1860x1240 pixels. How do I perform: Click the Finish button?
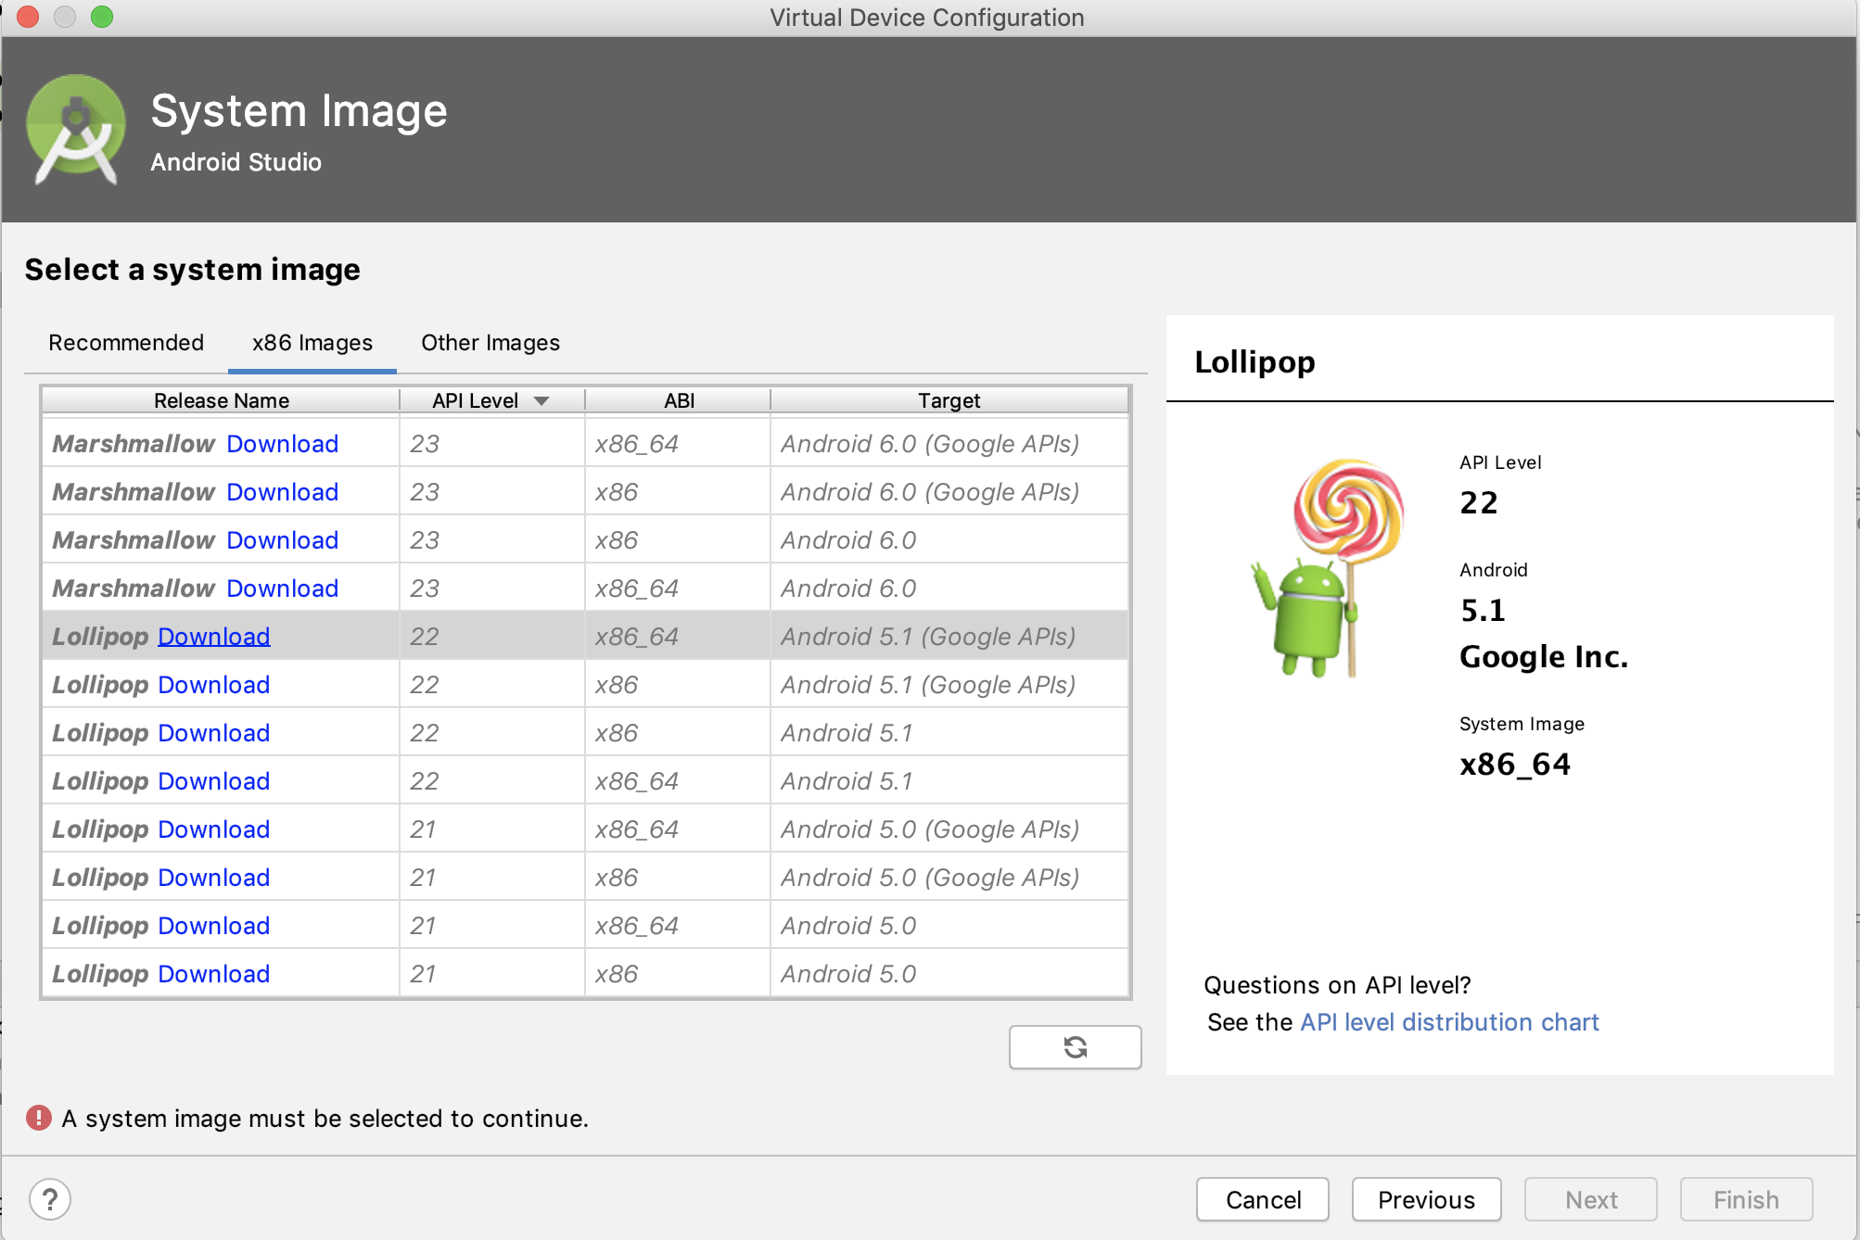(x=1746, y=1200)
